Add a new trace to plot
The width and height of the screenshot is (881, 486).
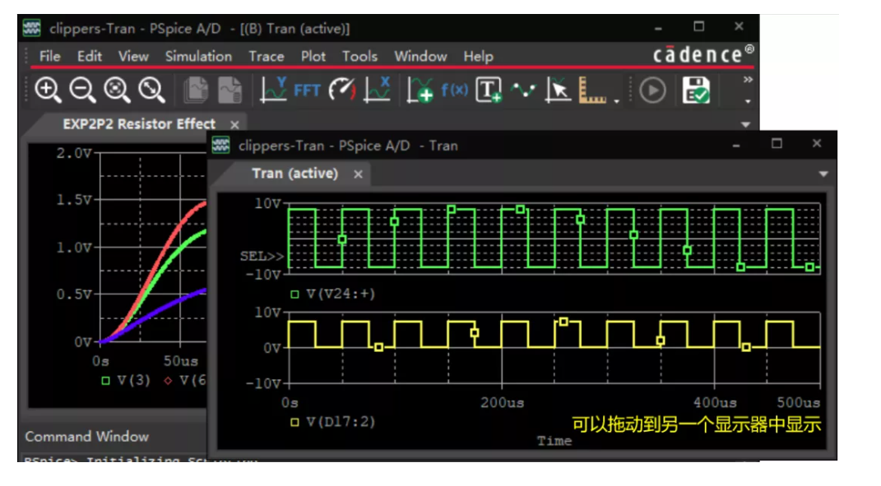point(420,90)
